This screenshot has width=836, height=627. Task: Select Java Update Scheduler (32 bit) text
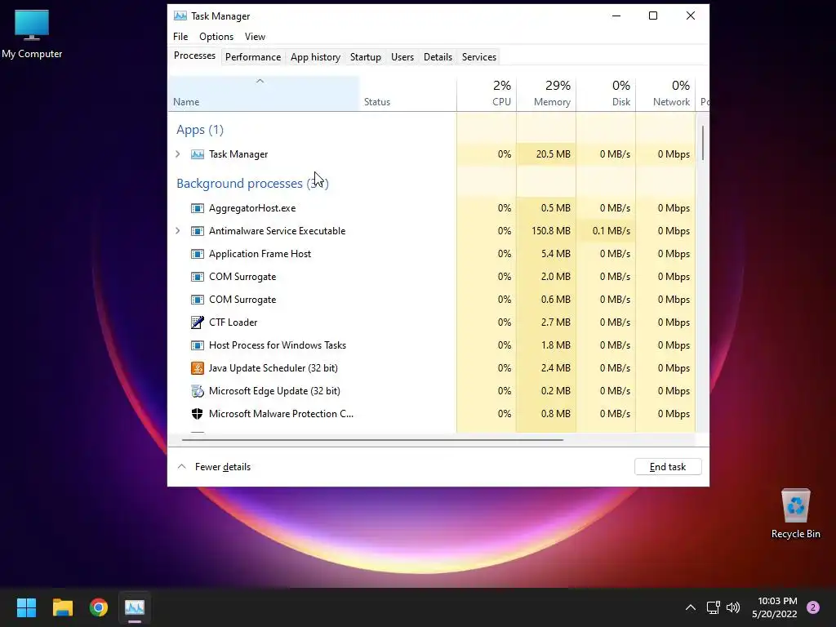click(x=273, y=368)
